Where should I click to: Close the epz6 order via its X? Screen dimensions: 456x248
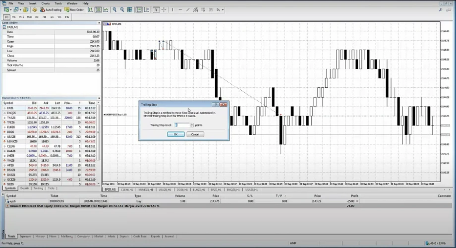click(x=357, y=201)
